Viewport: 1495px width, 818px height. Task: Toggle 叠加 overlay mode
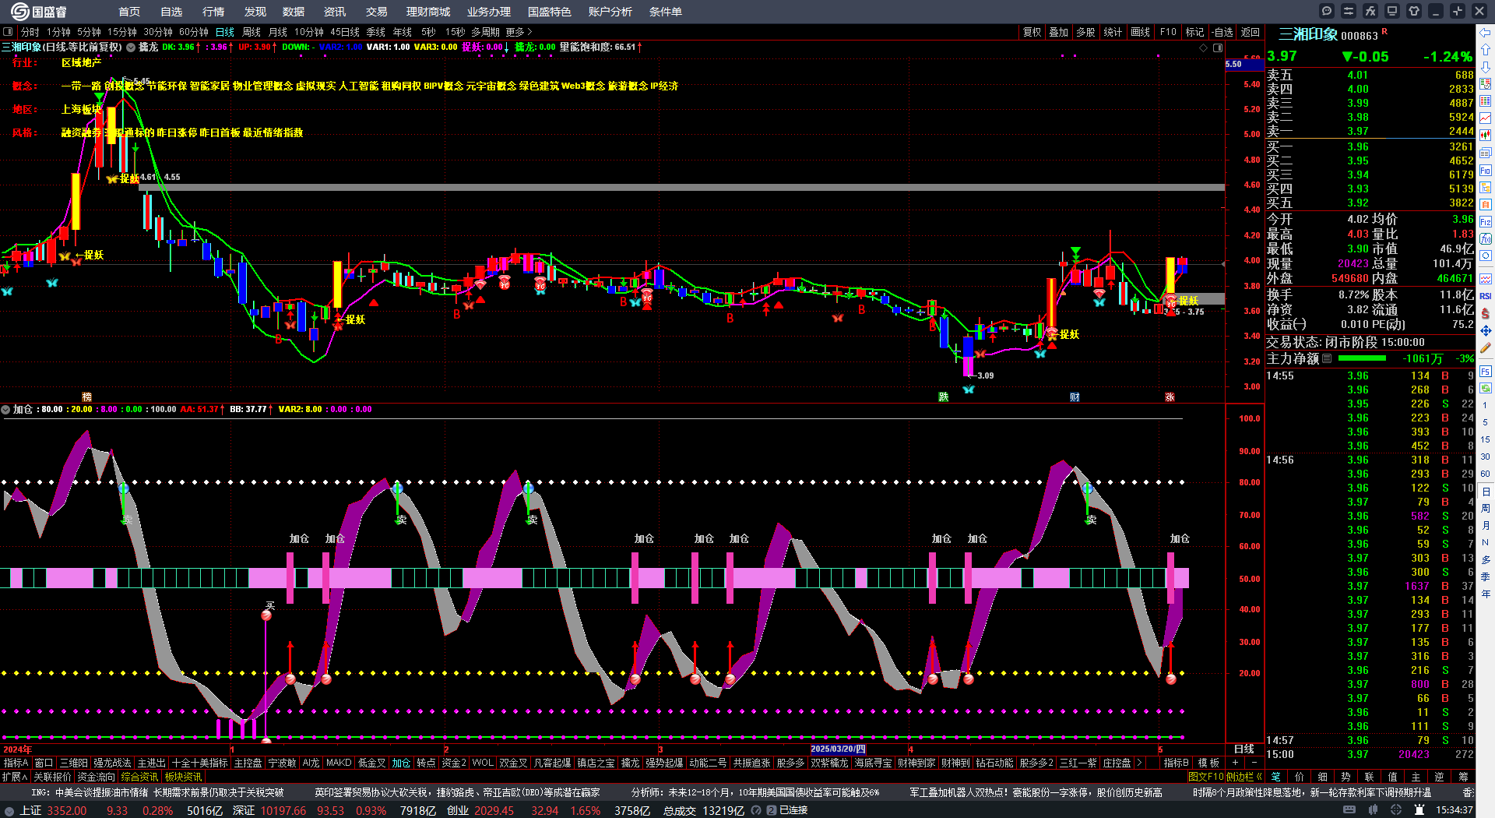tap(1058, 32)
